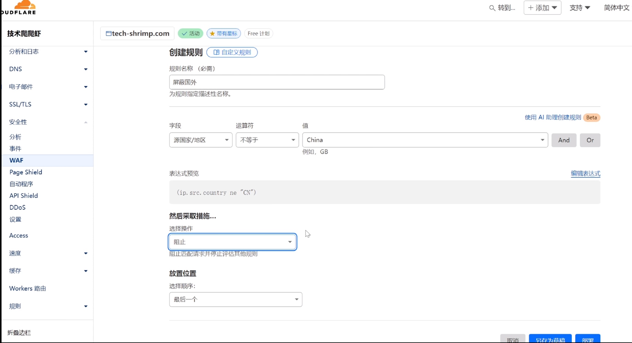This screenshot has height=343, width=632.
Task: Open the 不等于 operator dropdown
Action: click(267, 140)
